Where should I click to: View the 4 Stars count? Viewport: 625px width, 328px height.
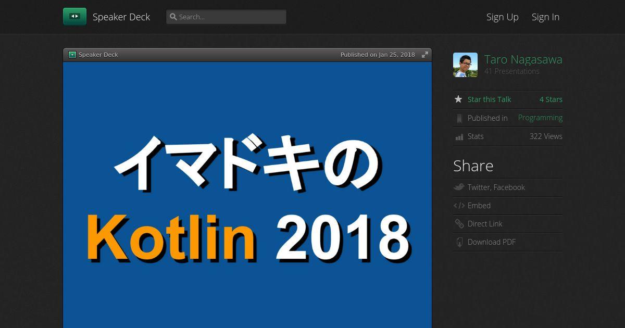pyautogui.click(x=551, y=99)
